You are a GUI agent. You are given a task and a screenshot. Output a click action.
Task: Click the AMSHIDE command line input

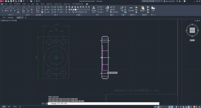(x=103, y=104)
